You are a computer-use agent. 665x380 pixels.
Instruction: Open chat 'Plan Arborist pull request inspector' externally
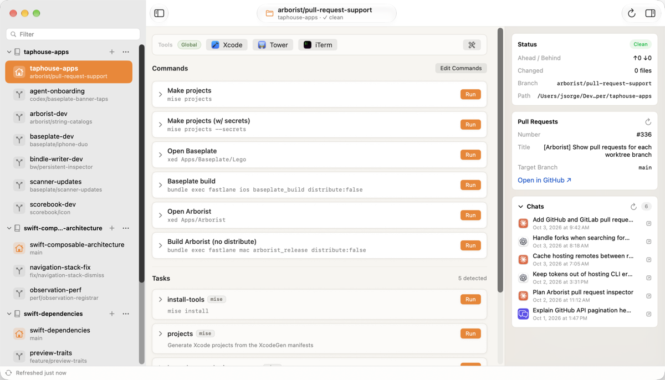pyautogui.click(x=648, y=296)
